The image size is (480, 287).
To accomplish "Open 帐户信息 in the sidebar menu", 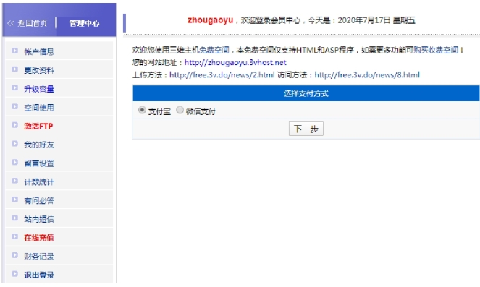I will tap(39, 51).
